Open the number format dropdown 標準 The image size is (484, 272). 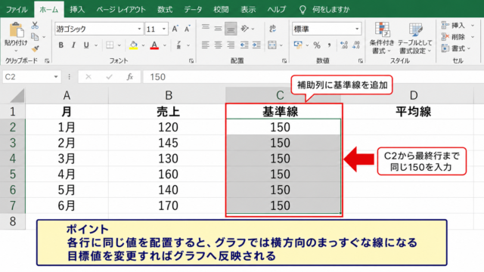tap(357, 29)
